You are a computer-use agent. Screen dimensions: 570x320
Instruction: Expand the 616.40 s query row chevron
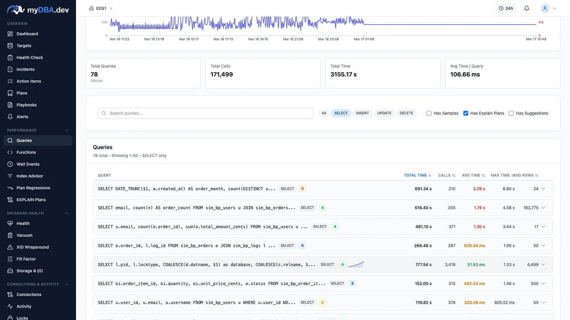click(544, 208)
